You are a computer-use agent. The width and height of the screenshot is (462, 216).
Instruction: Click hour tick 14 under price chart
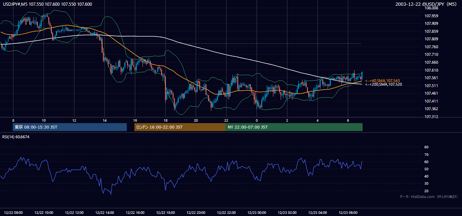(x=104, y=120)
